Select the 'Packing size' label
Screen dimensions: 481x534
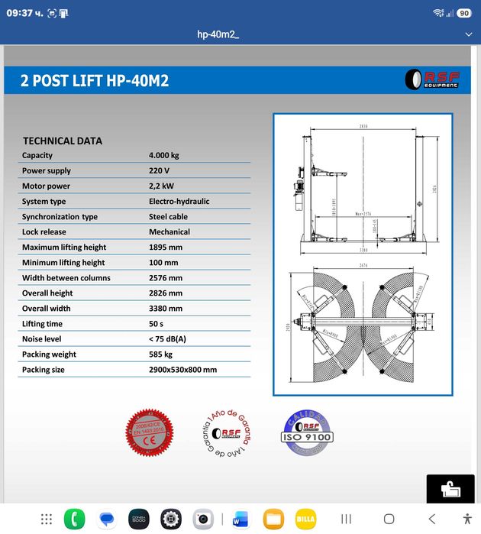[x=44, y=370]
